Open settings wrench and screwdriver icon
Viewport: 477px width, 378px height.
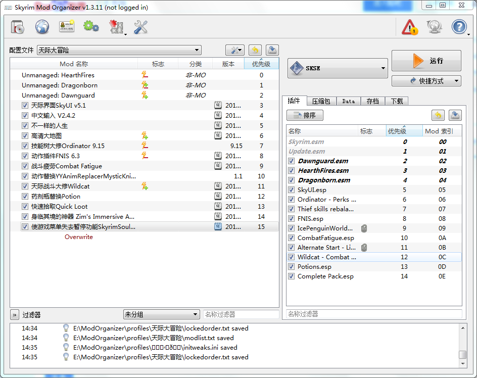(x=140, y=27)
